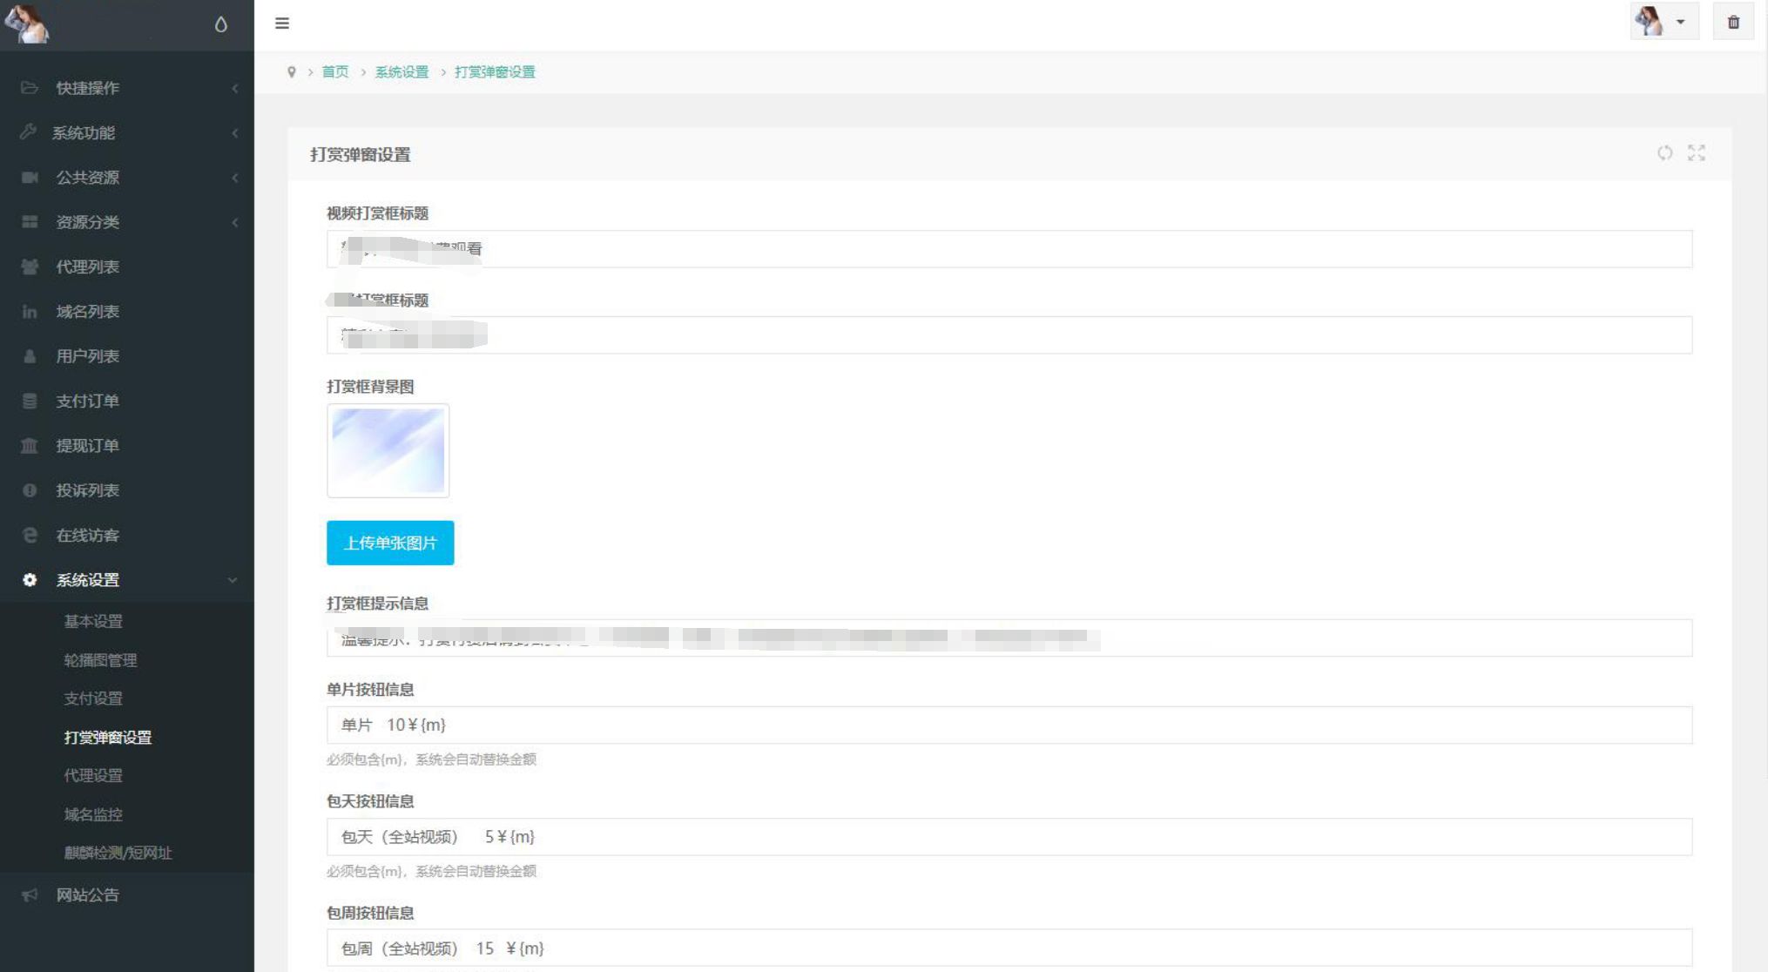Screen dimensions: 1768x972
Task: Click the 上传单张图片 upload button
Action: pyautogui.click(x=389, y=542)
